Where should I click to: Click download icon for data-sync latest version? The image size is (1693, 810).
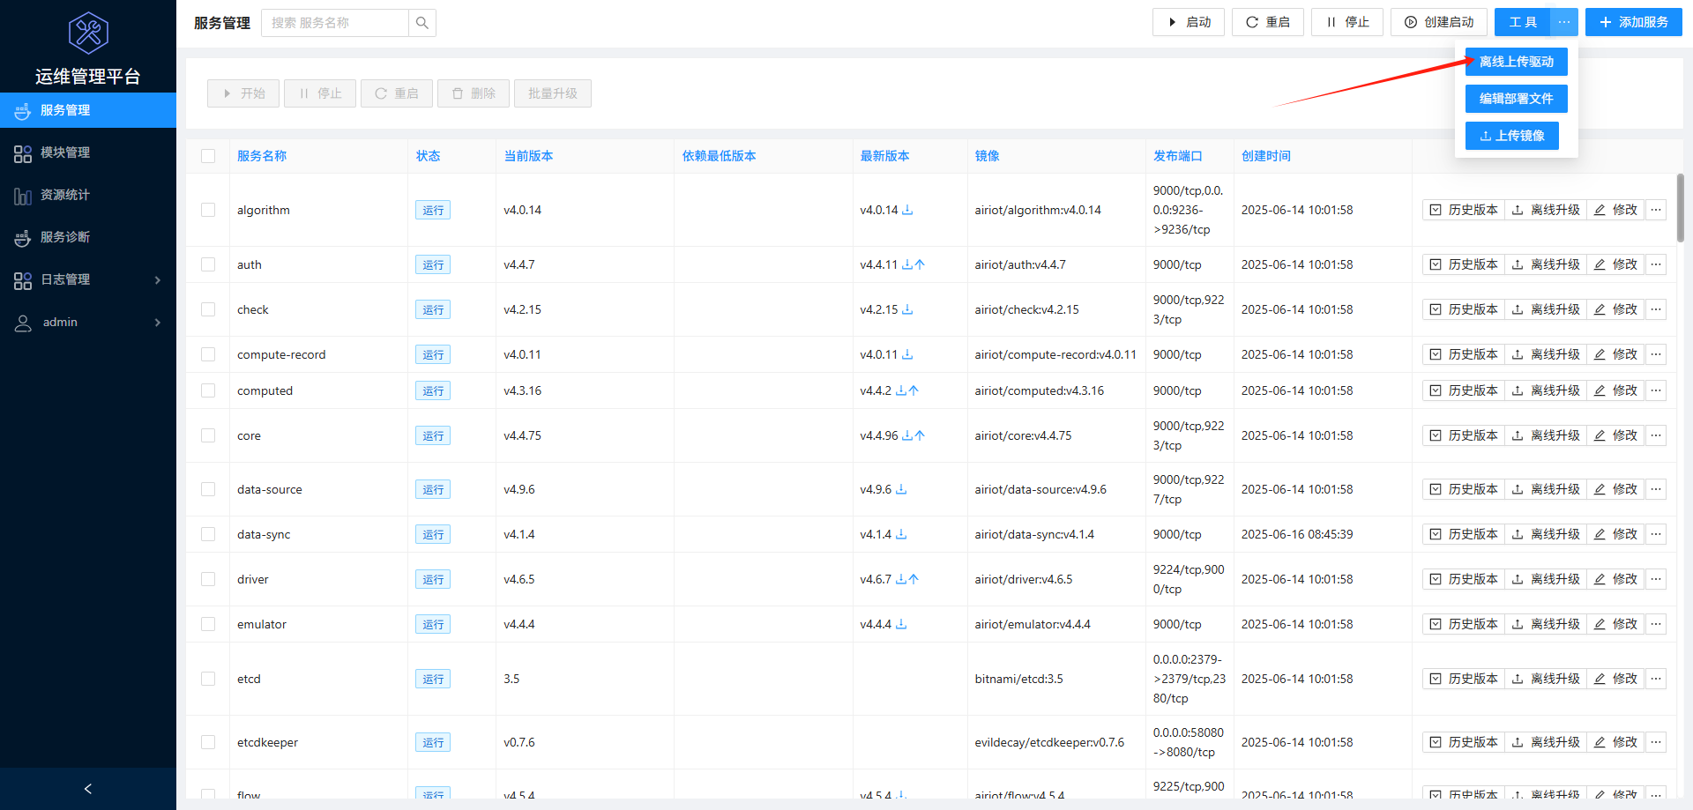tap(901, 534)
